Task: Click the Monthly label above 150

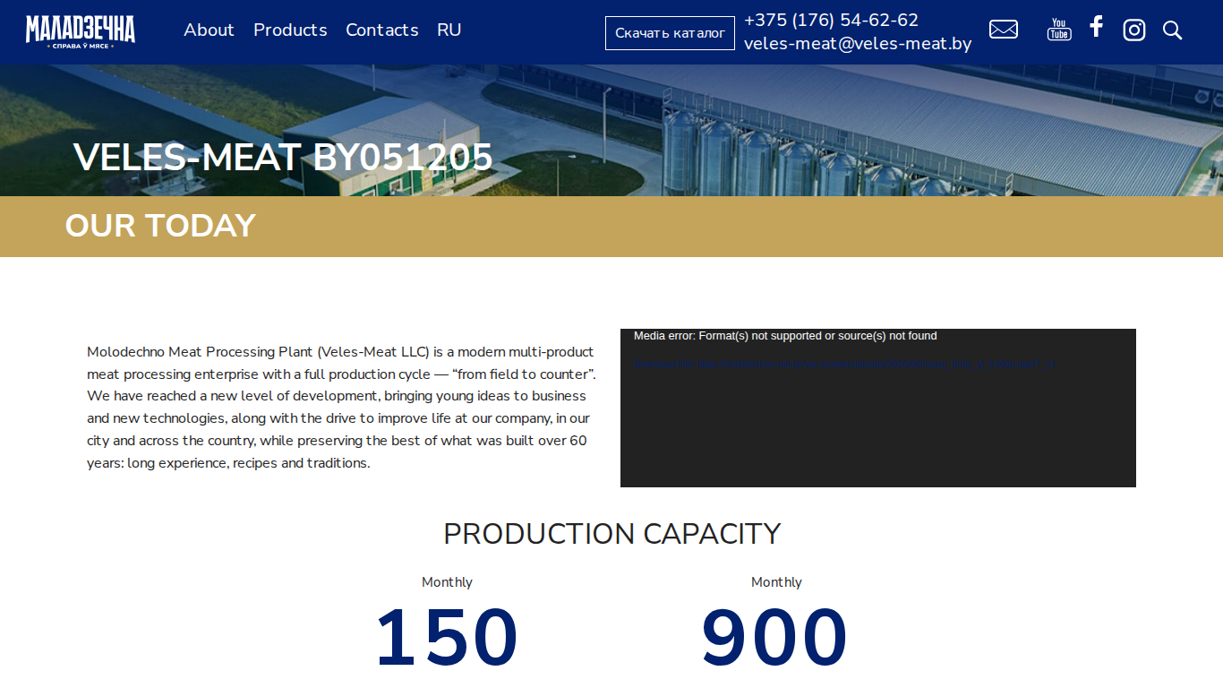Action: pyautogui.click(x=447, y=582)
